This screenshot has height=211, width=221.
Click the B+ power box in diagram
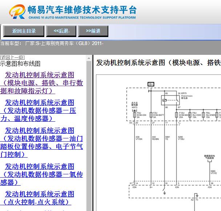pos(151,84)
